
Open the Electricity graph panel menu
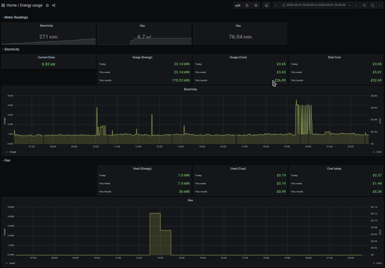tap(190, 89)
